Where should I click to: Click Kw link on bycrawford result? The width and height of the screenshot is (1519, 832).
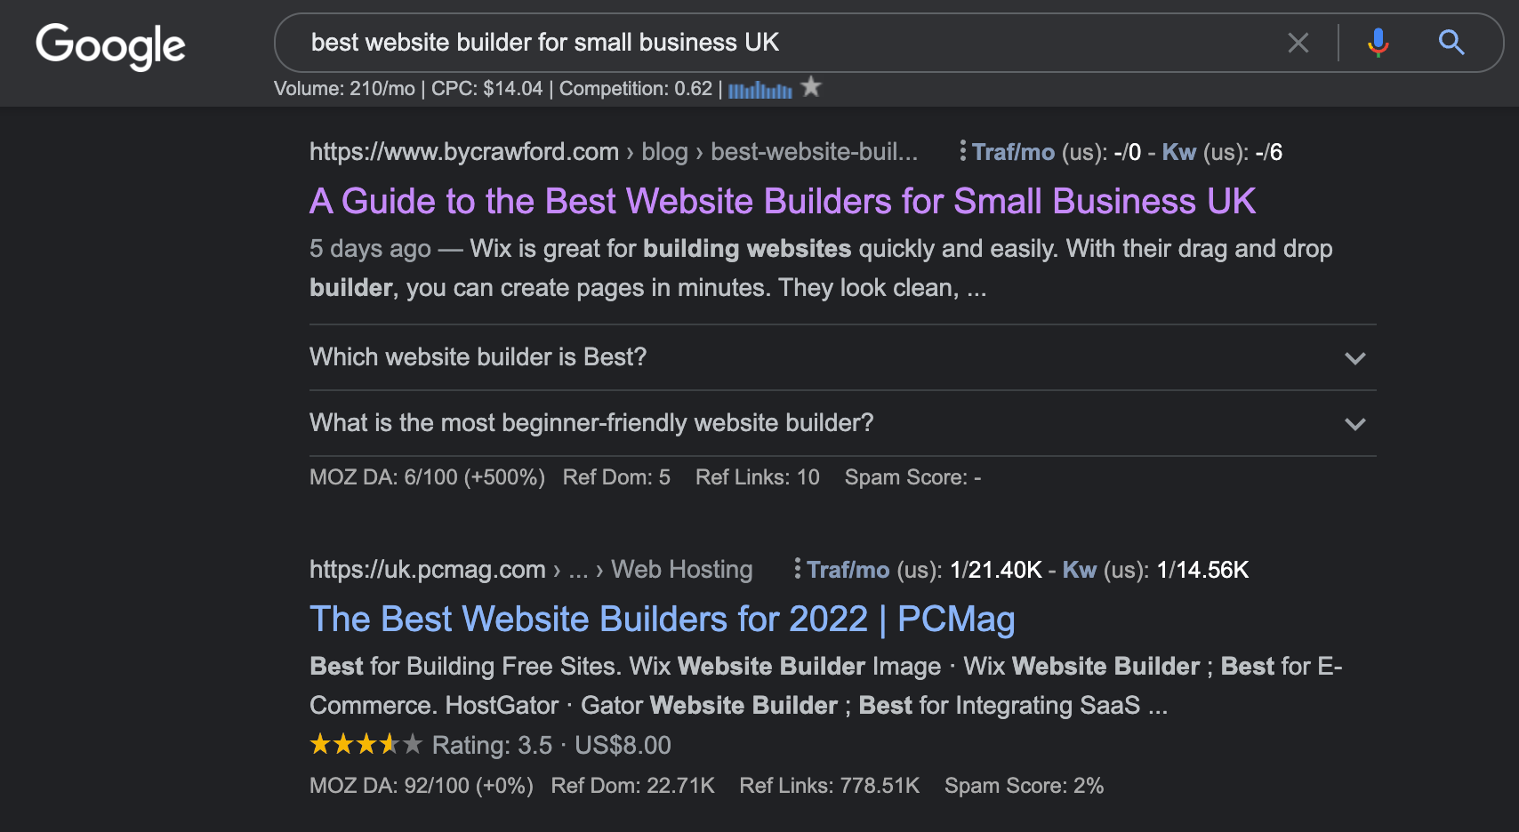[1179, 152]
